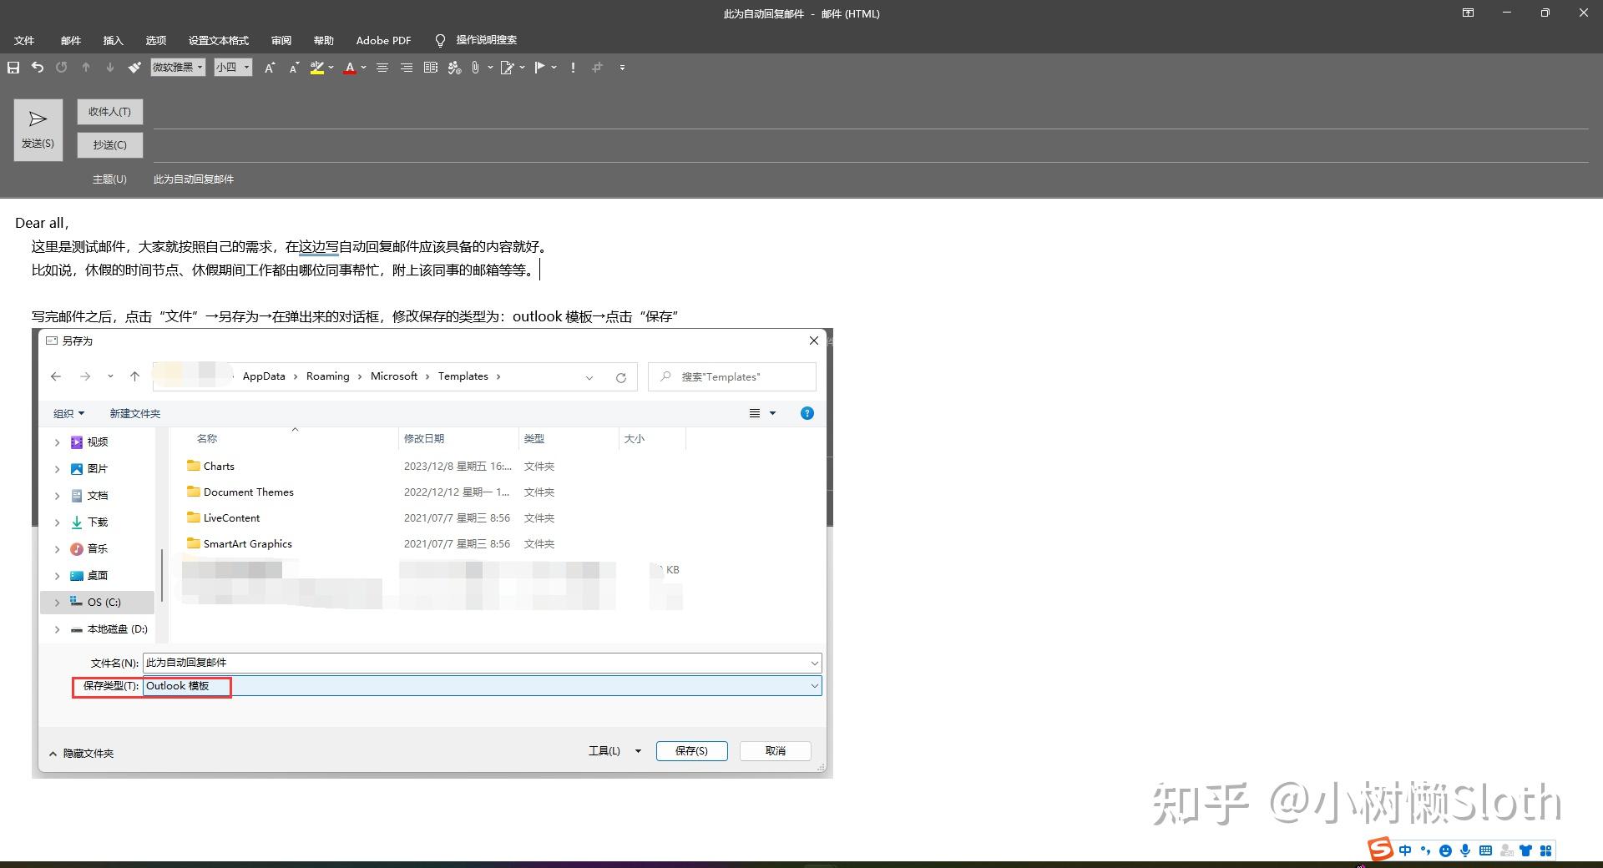
Task: Toggle Sogou Chinese punctuation mode
Action: click(1425, 850)
